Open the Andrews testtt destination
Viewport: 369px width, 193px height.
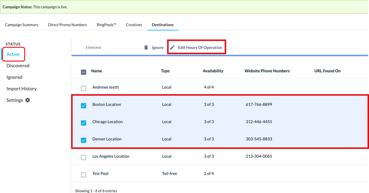tap(105, 87)
